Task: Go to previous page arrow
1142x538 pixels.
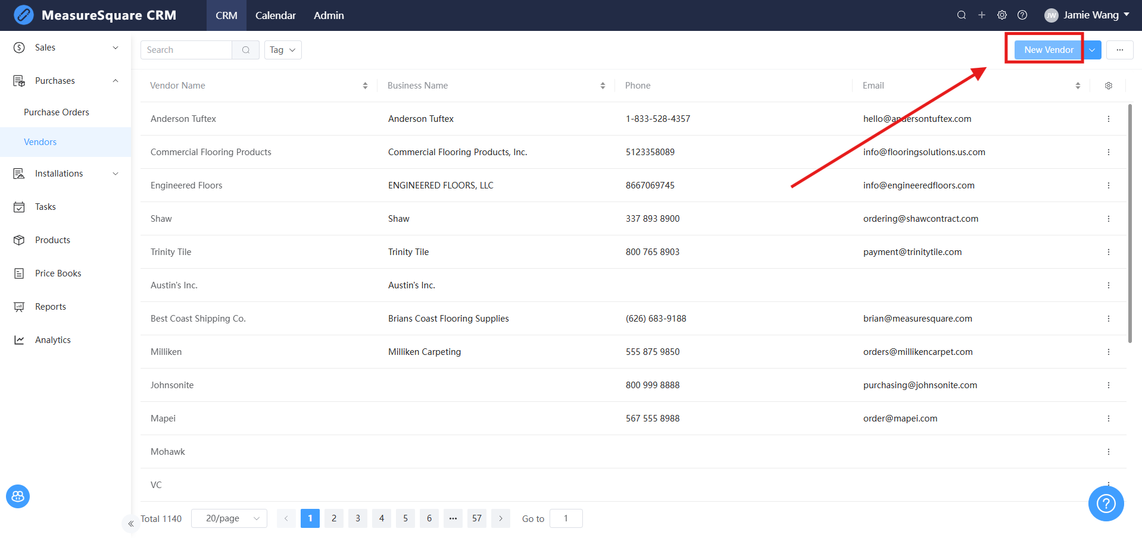Action: tap(286, 518)
